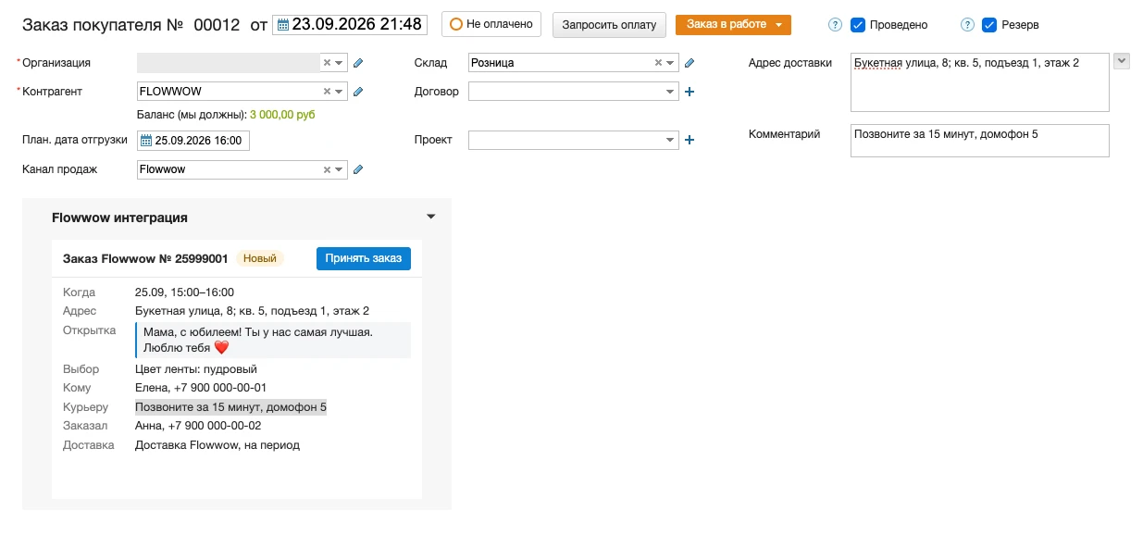
Task: Collapse the Flowwow интеграция panel
Action: click(430, 217)
